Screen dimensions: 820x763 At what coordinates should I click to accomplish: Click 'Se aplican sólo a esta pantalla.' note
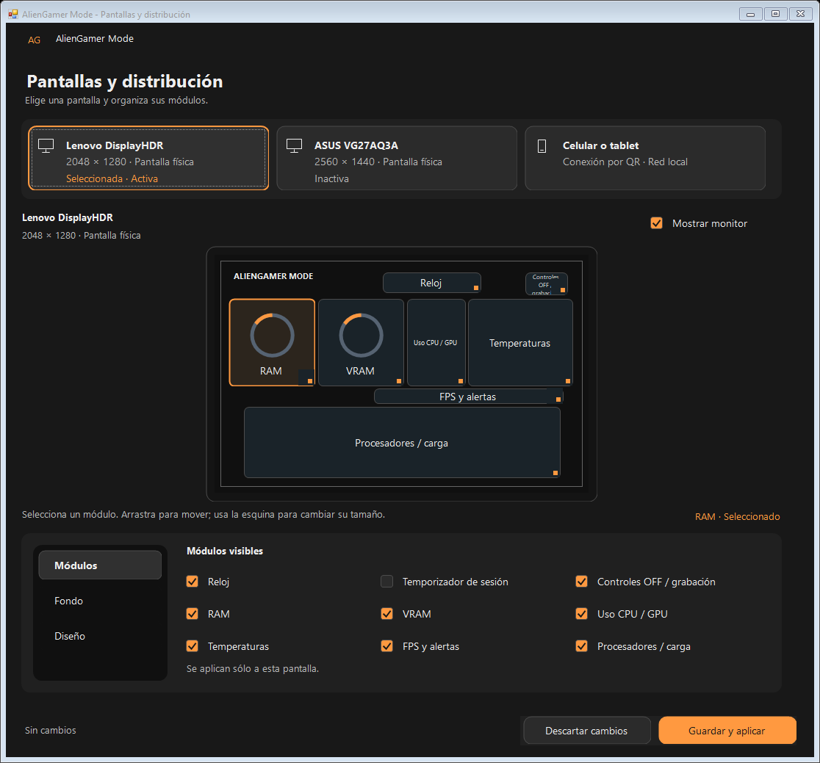coord(253,668)
